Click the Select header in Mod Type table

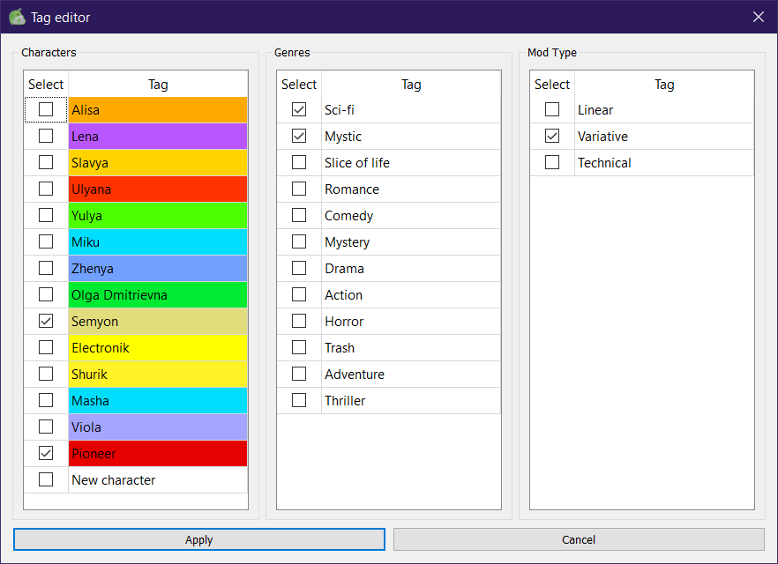[x=552, y=85]
